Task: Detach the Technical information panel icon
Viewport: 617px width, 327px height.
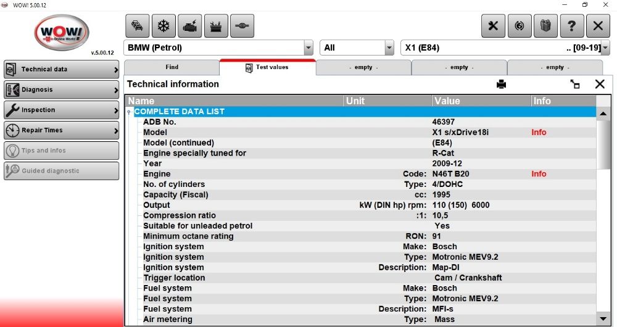Action: (575, 84)
